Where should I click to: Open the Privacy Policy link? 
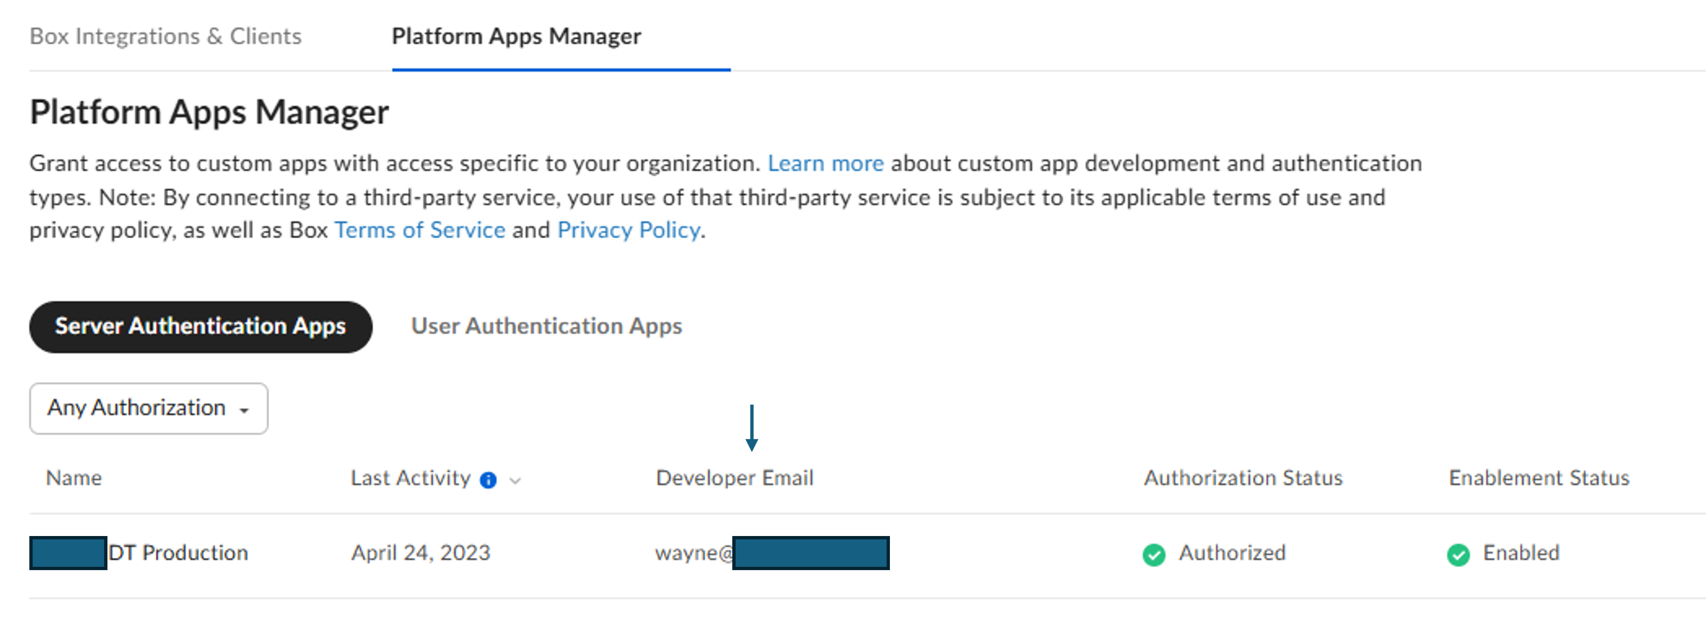point(629,230)
